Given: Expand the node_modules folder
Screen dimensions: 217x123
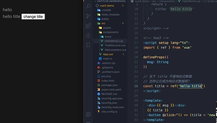Looking at the screenshot, I should point(110,14).
